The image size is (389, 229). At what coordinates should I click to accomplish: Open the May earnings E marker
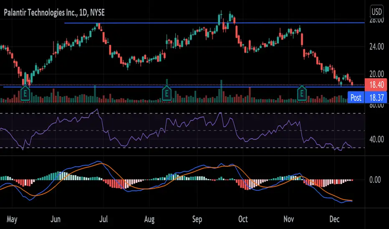[x=25, y=94]
